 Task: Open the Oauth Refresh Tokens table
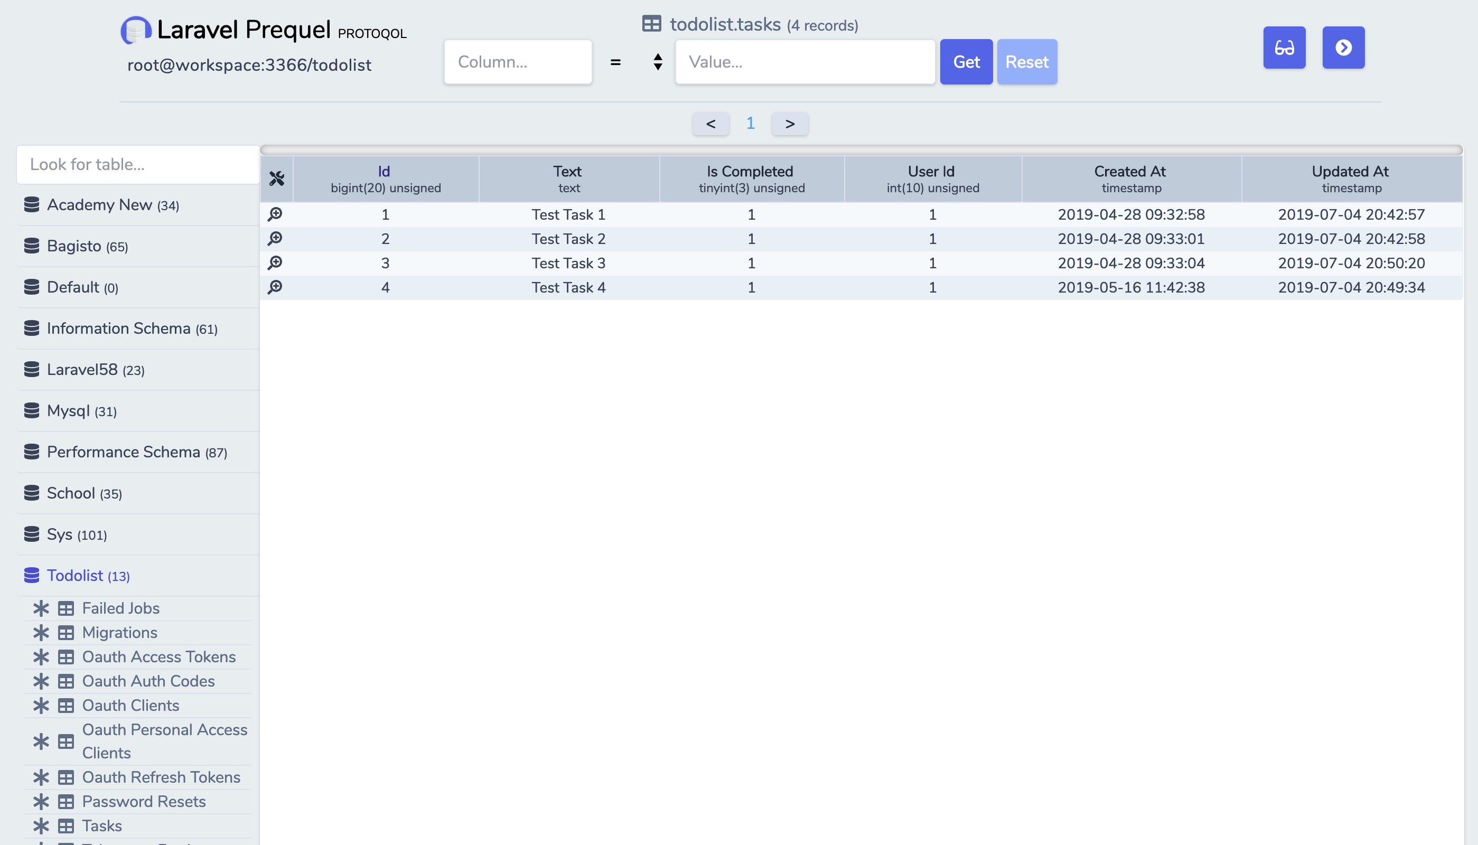tap(161, 778)
